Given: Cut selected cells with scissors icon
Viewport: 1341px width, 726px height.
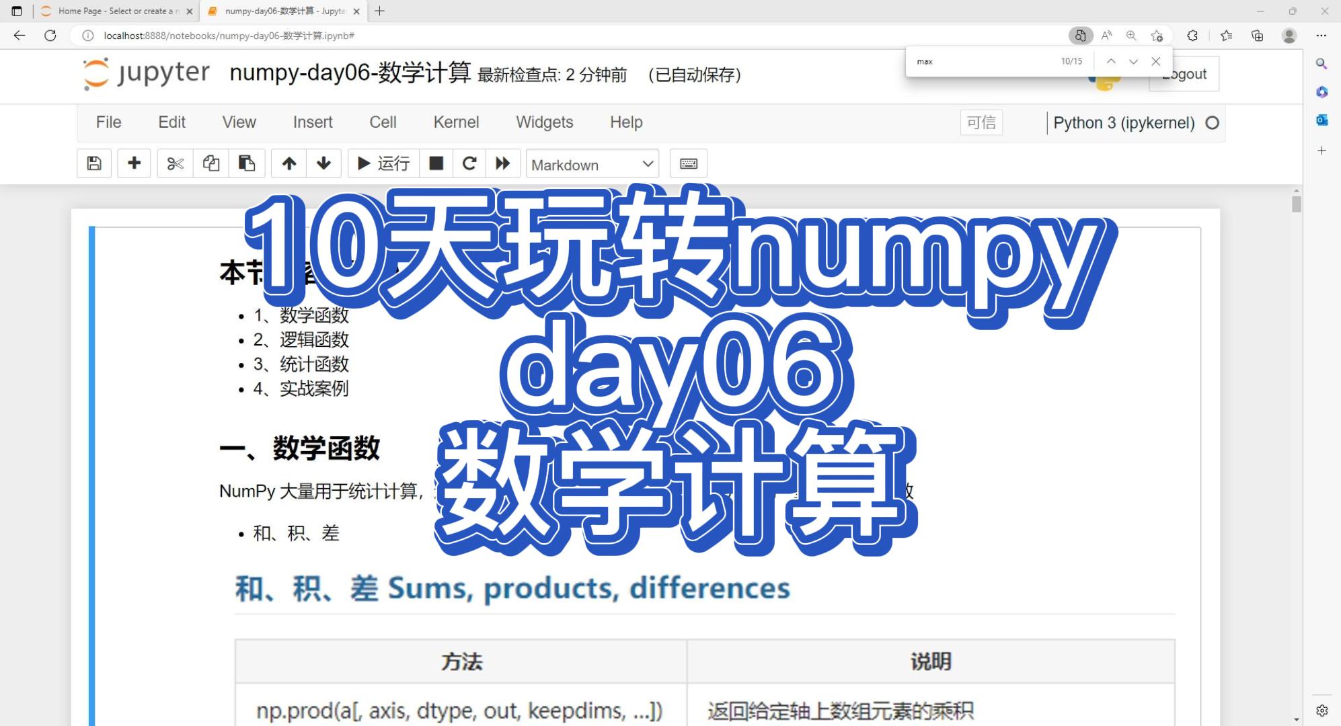Looking at the screenshot, I should coord(175,163).
